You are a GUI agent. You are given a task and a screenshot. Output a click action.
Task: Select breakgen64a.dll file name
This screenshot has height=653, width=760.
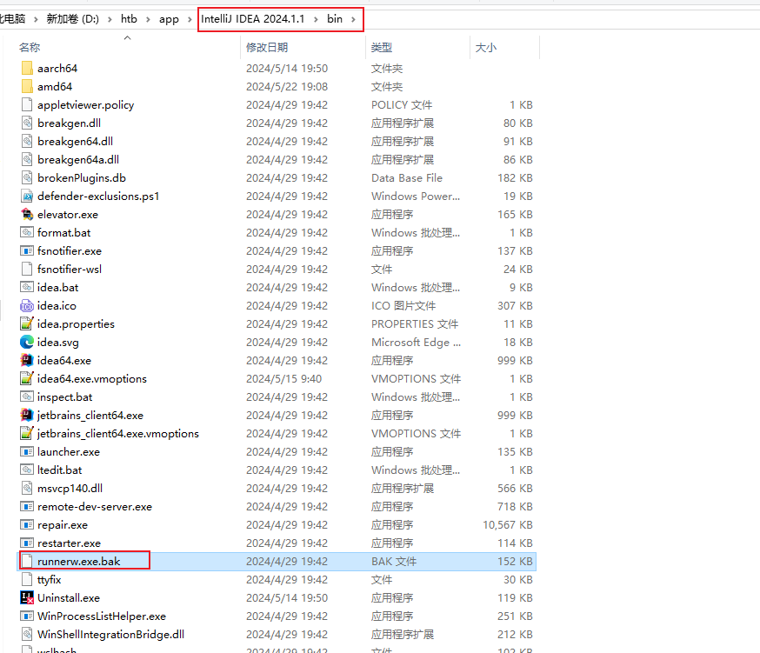[x=78, y=159]
